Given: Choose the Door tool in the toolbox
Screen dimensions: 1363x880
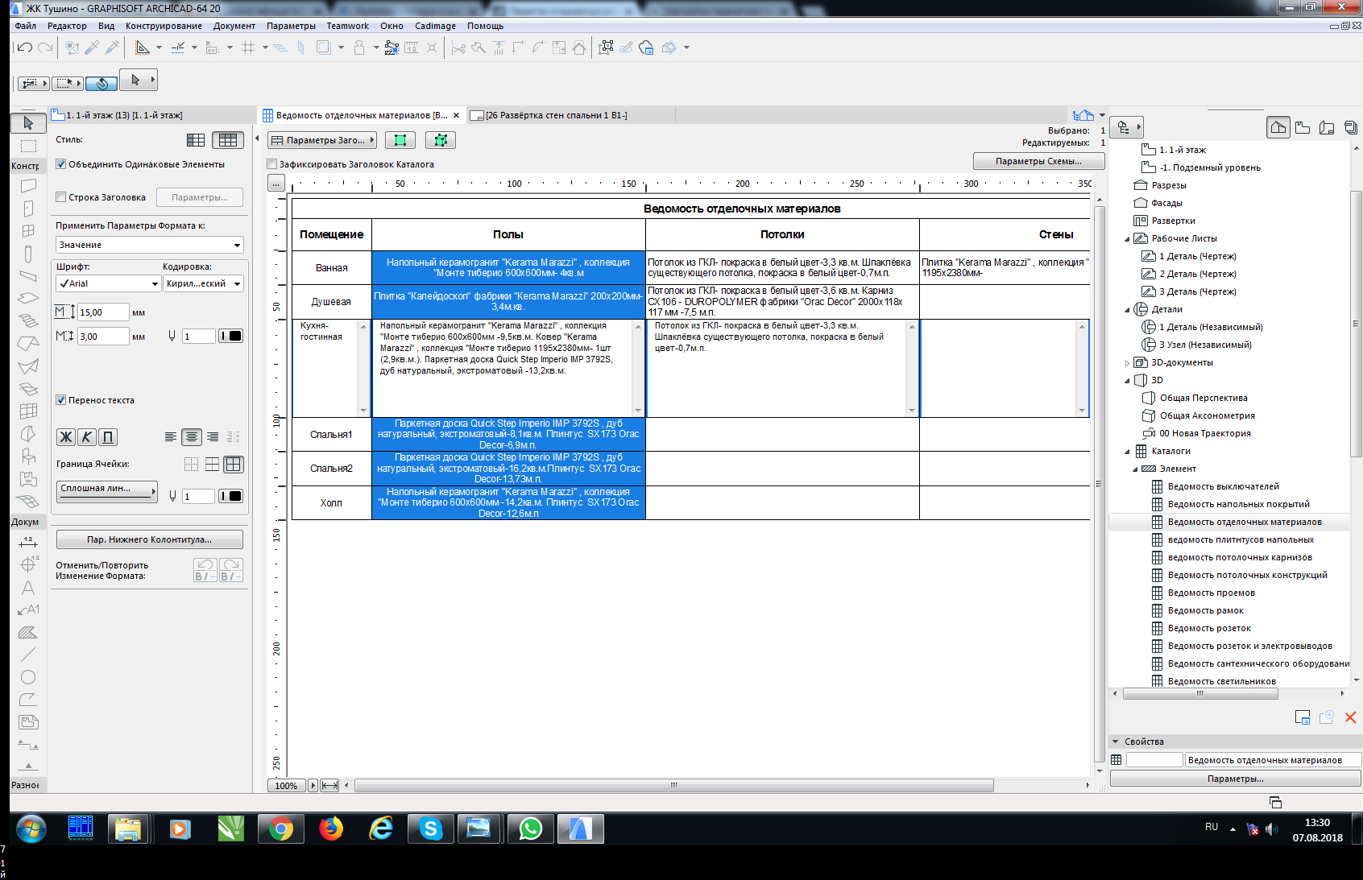Looking at the screenshot, I should [28, 209].
